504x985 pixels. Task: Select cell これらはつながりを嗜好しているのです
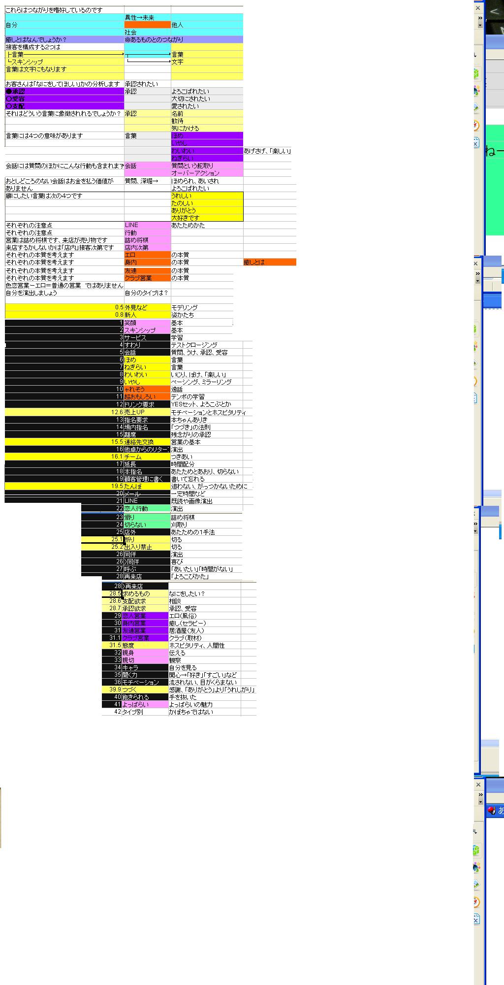point(64,10)
